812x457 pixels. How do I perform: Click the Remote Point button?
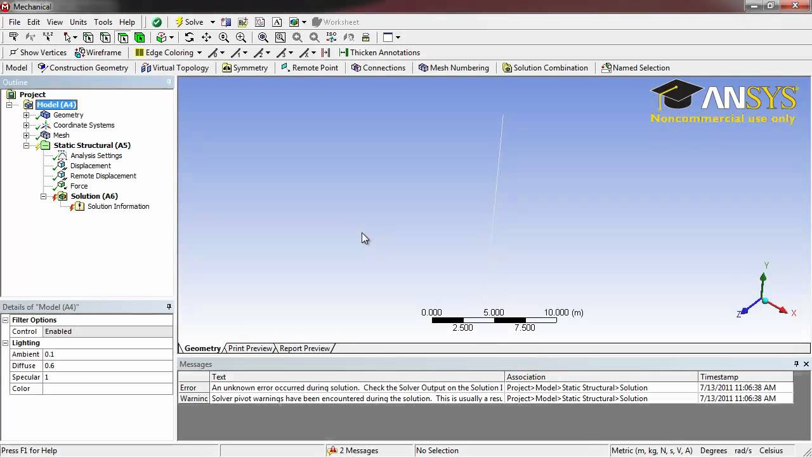click(309, 68)
